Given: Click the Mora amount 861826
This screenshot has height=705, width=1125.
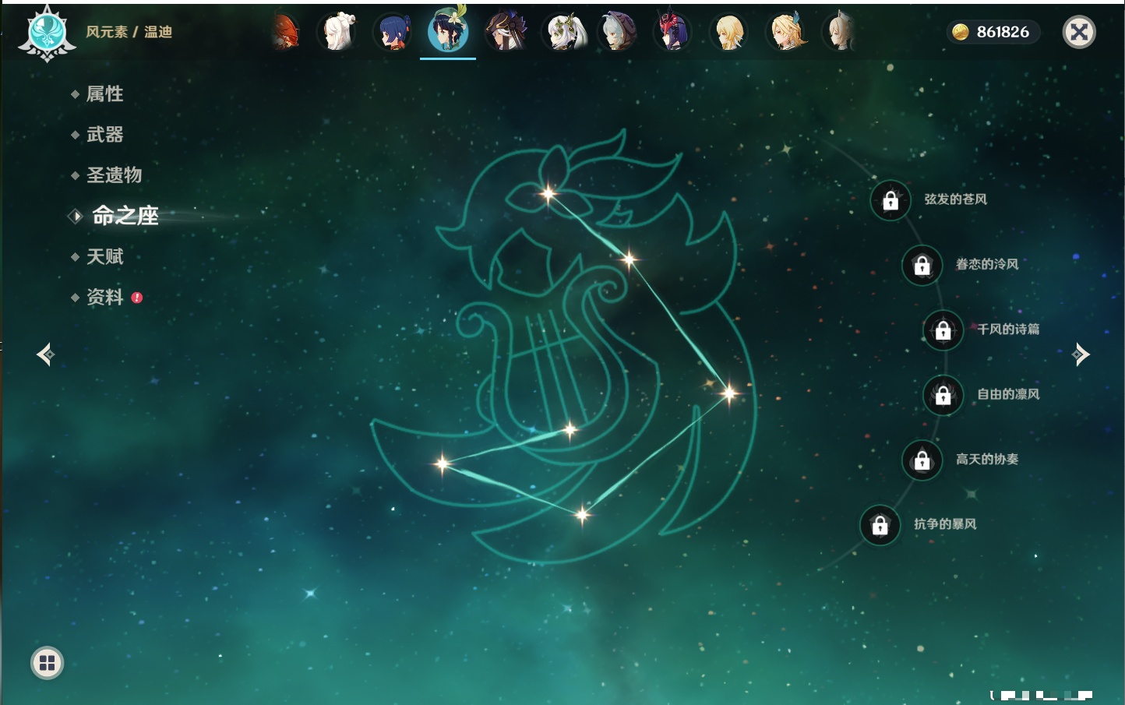Looking at the screenshot, I should 1003,32.
